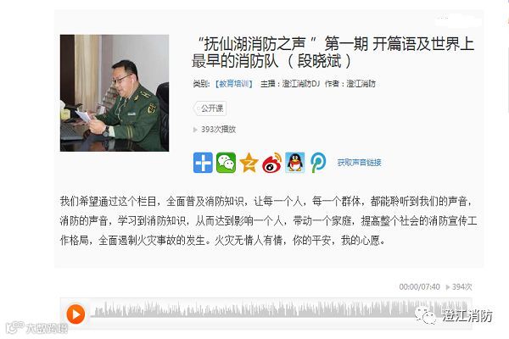The width and height of the screenshot is (509, 339).
Task: Click the 393次播放 play count
Action: tap(215, 130)
